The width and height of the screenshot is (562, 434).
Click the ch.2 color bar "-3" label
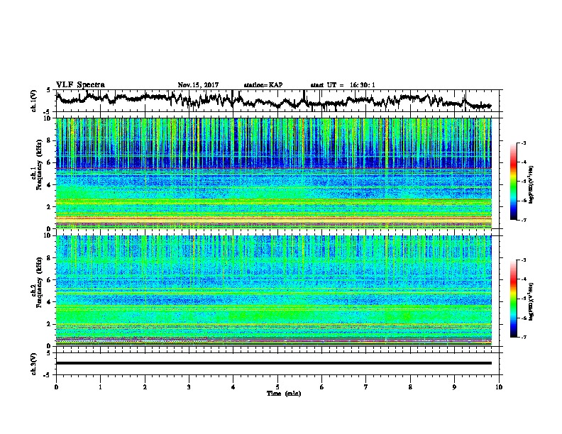[523, 260]
